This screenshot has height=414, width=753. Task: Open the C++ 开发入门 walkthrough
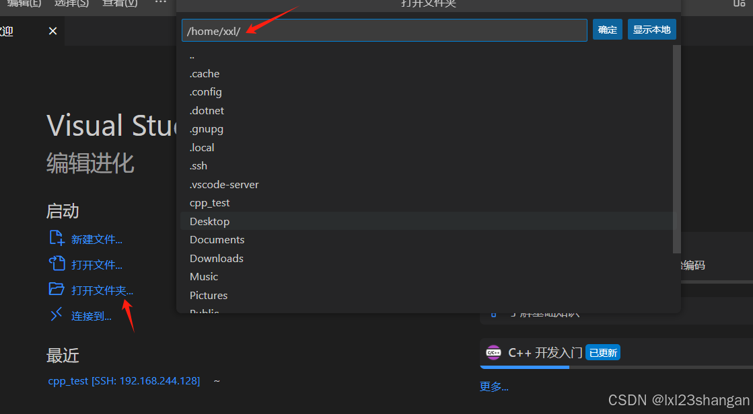coord(545,353)
